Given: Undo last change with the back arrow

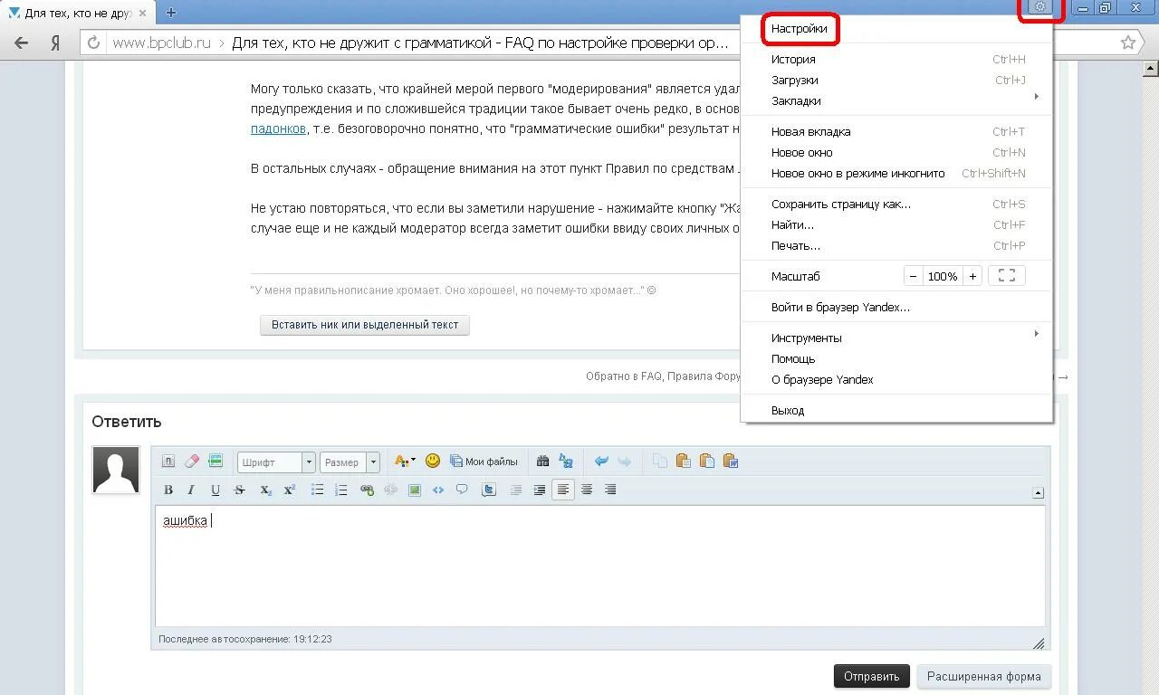Looking at the screenshot, I should point(600,461).
